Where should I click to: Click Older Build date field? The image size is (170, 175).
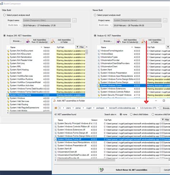tap(47, 26)
